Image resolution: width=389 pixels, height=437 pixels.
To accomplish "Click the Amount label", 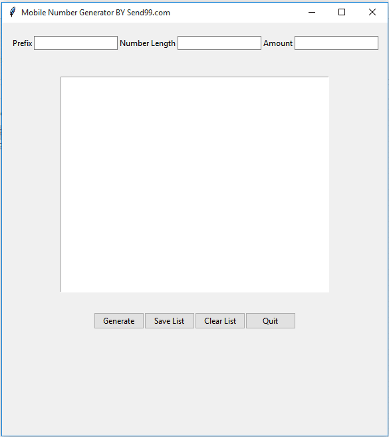I will click(278, 43).
